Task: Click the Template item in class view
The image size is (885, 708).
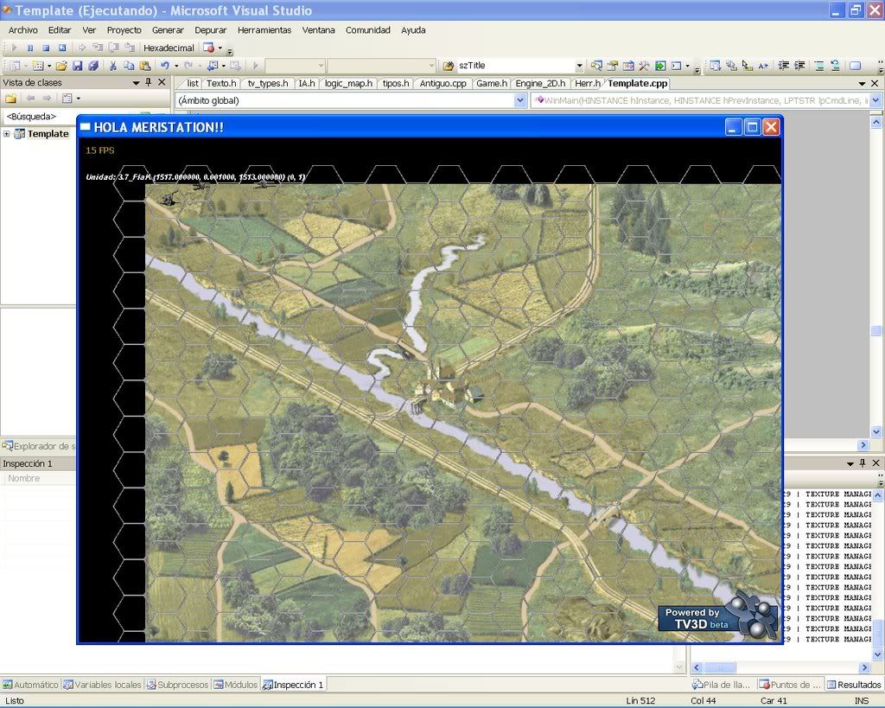Action: pos(48,134)
